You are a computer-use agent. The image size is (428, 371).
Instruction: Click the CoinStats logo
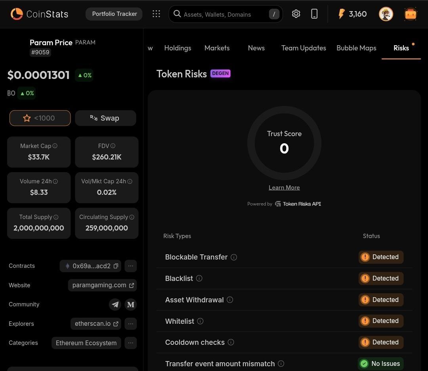point(39,14)
